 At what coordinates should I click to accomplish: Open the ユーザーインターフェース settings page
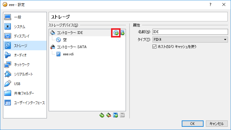[25, 103]
